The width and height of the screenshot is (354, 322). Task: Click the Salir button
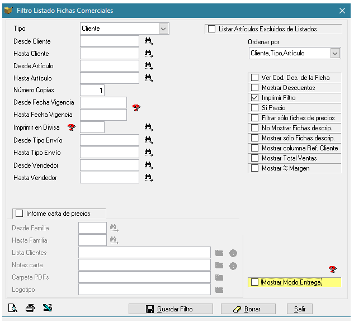(299, 309)
